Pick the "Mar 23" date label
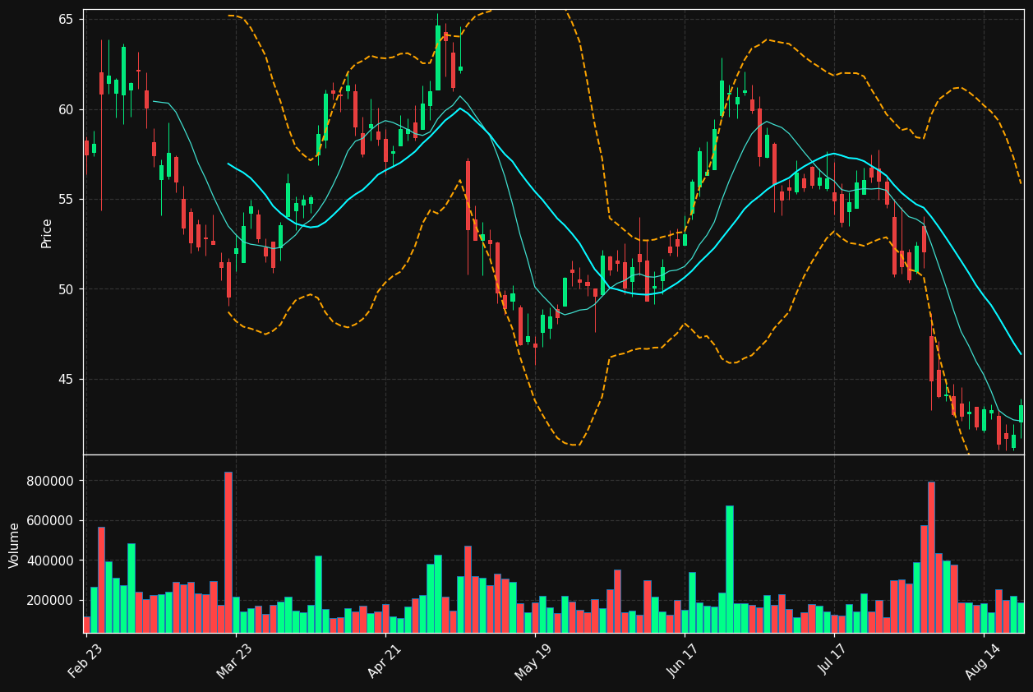This screenshot has height=692, width=1033. [236, 660]
